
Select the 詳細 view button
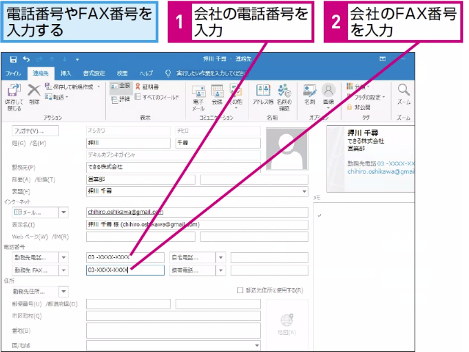(121, 99)
